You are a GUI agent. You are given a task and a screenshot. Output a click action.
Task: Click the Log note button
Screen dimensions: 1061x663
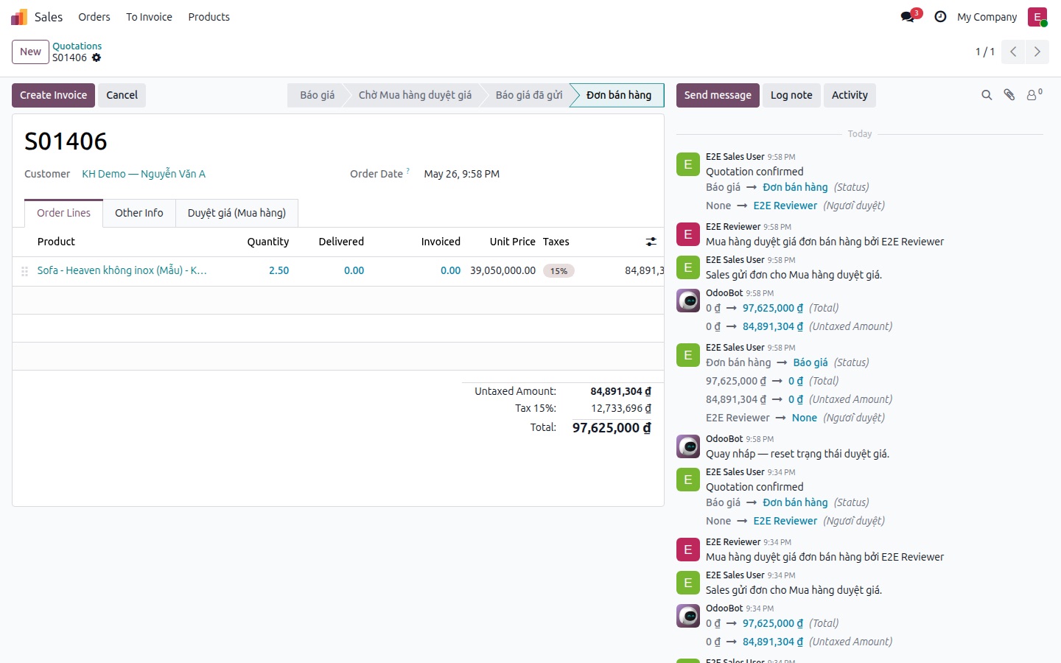pyautogui.click(x=791, y=95)
